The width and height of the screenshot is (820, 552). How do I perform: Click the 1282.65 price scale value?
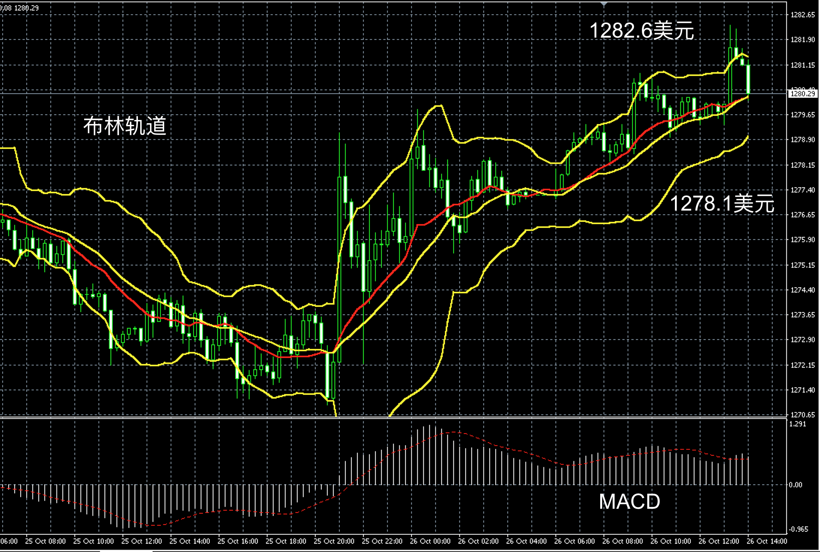pos(803,15)
